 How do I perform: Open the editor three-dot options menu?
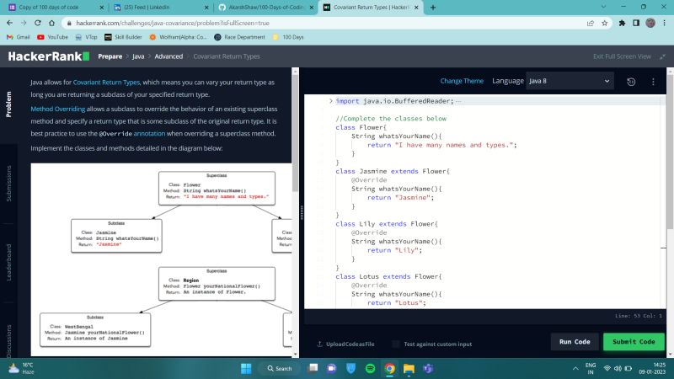point(653,82)
